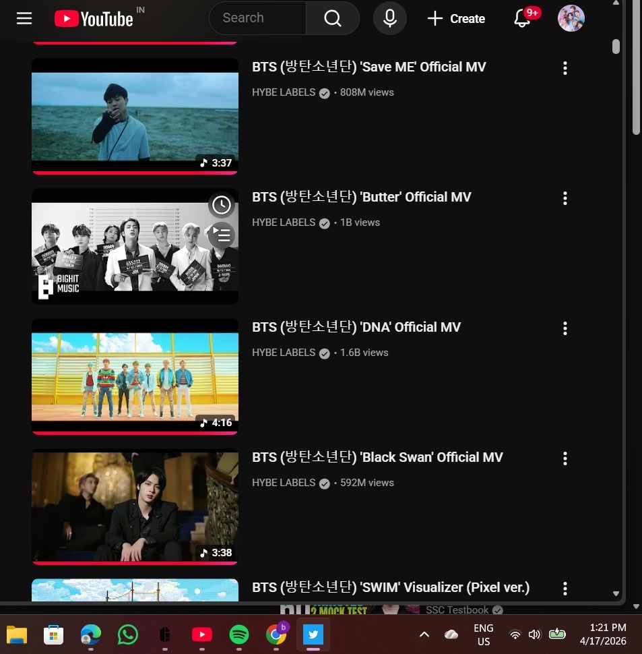Play the 'DNA' video thumbnail
The height and width of the screenshot is (654, 642).
click(x=135, y=377)
